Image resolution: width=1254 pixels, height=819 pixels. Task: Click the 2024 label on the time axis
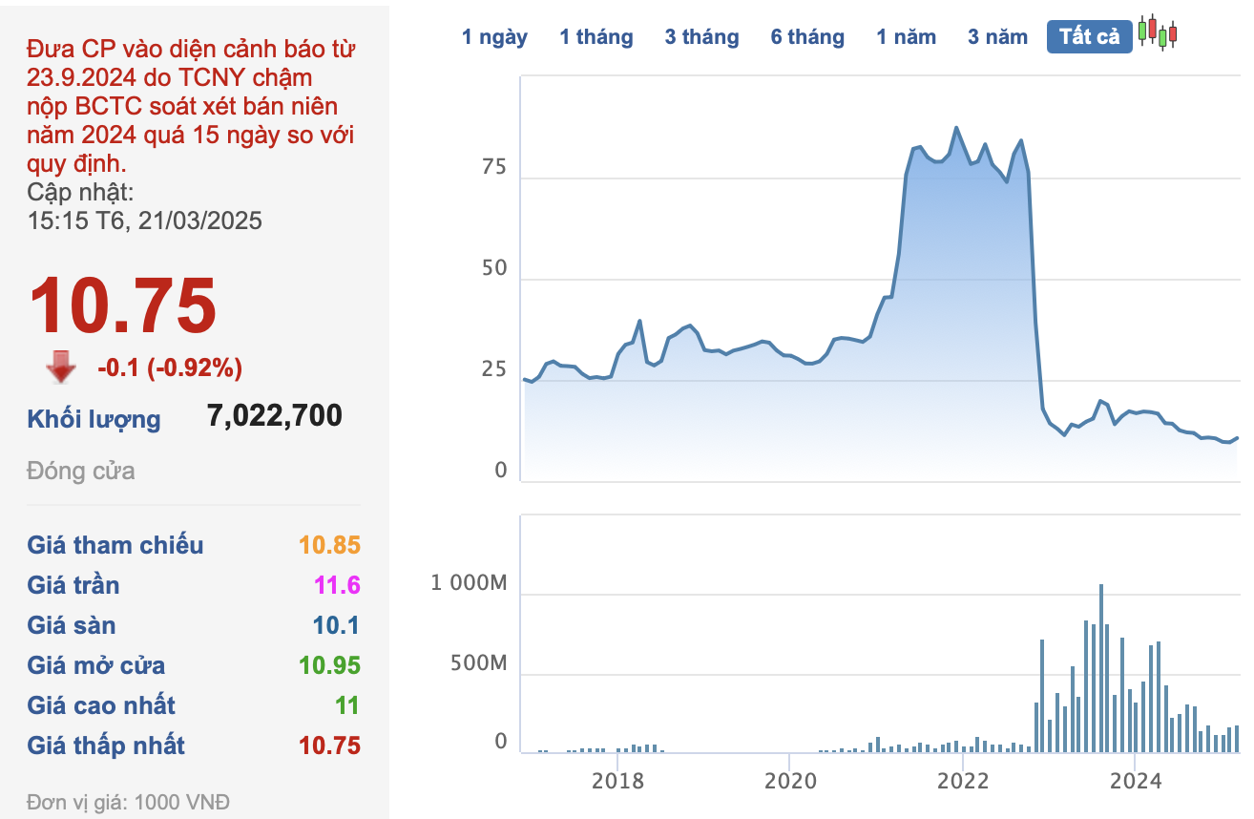pyautogui.click(x=1135, y=781)
